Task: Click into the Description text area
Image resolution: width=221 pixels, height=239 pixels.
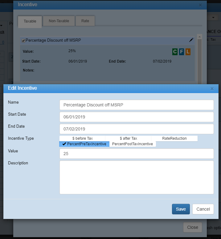Action: tap(136, 177)
